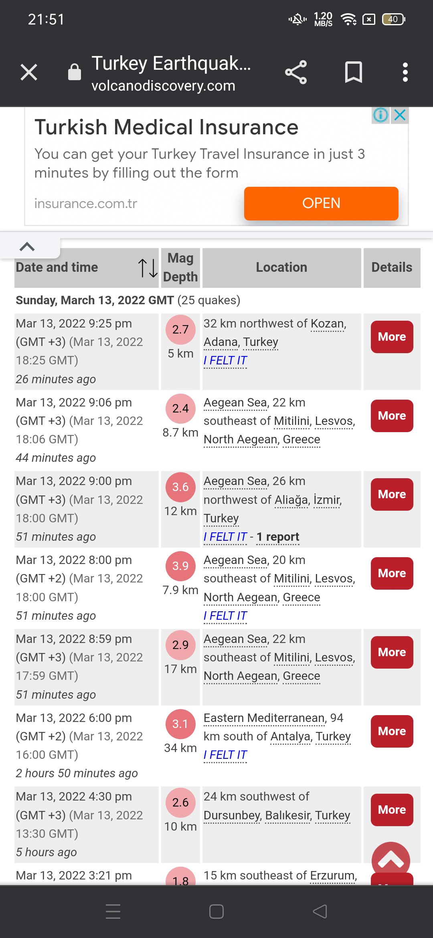
Task: Dismiss the Turkish Medical Insurance ad
Action: tap(400, 115)
